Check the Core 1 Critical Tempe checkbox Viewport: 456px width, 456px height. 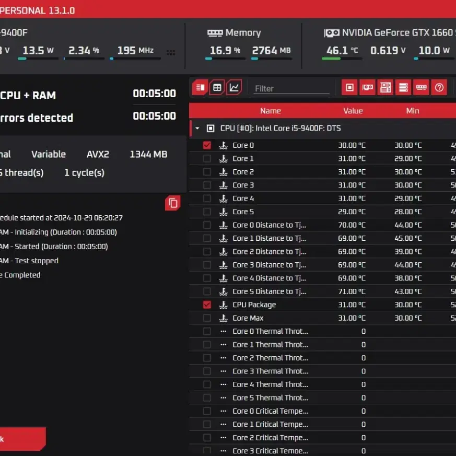pyautogui.click(x=207, y=424)
